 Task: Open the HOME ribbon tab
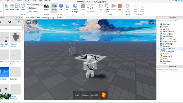click(x=19, y=1)
